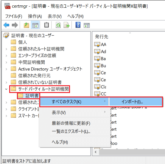
Task: Click the 信頼された発行元 folder icon
Action: [x=13, y=75]
